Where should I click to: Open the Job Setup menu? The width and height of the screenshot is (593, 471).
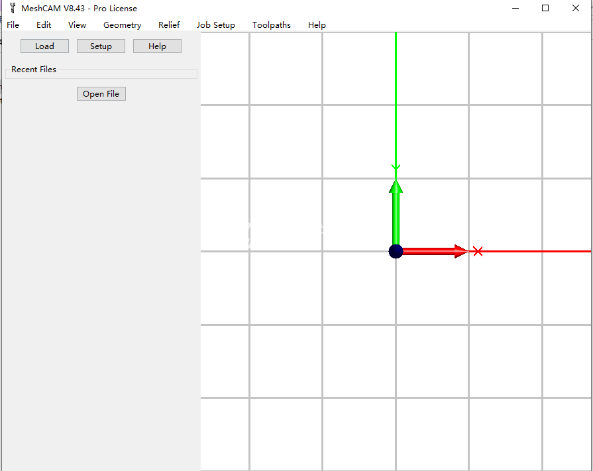coord(215,25)
